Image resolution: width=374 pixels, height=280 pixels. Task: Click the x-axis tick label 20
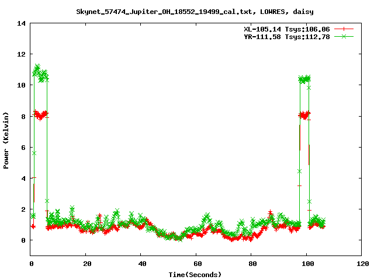pos(87,264)
